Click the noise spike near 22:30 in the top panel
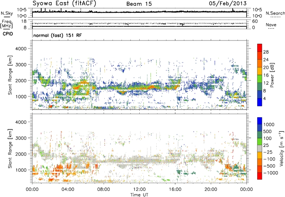 pyautogui.click(x=233, y=10)
